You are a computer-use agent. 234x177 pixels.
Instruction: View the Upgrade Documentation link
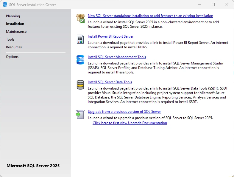[x=130, y=123]
